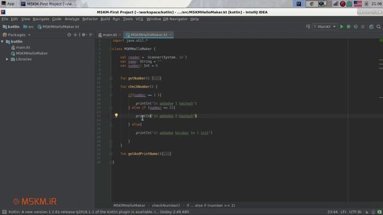Image resolution: width=383 pixels, height=215 pixels.
Task: Click the IntelliJ icon in system tray
Action: pos(299,4)
